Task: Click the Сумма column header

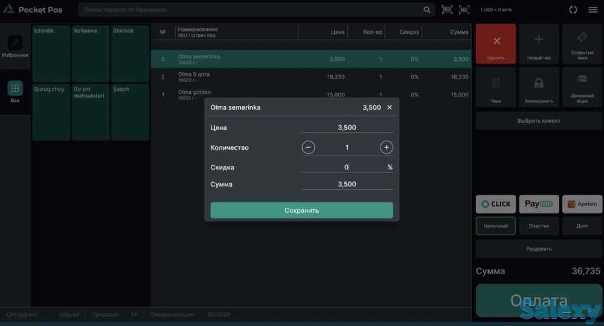Action: click(x=459, y=32)
